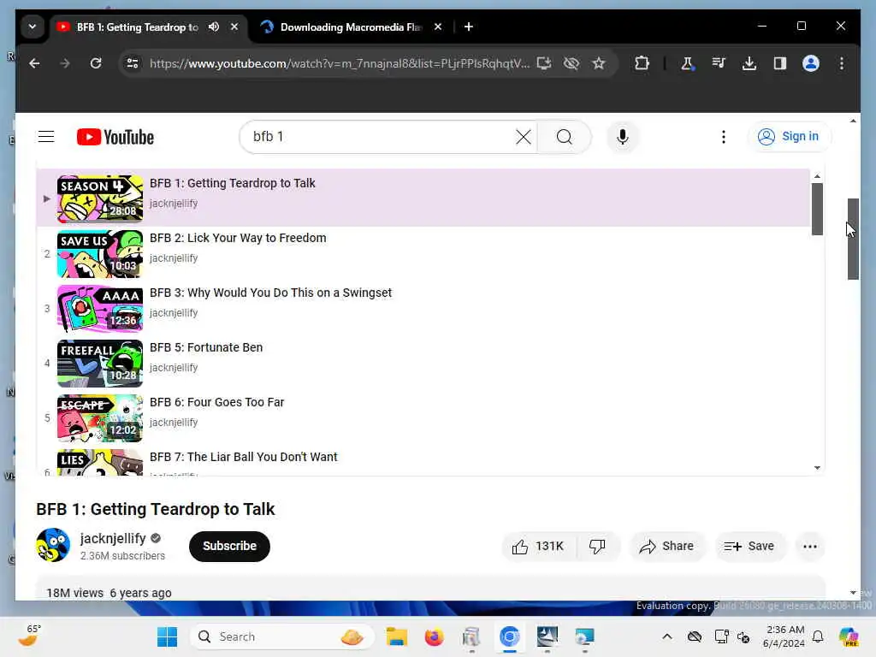Screen dimensions: 876x657
Task: Open the jacknjellify channel avatar
Action: tap(53, 545)
